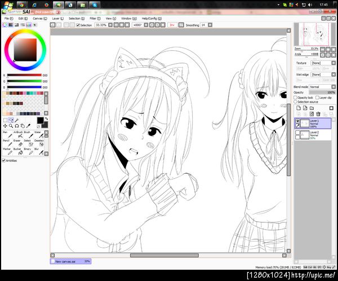Image resolution: width=338 pixels, height=281 pixels.
Task: Enable the Layer clip checkbox
Action: click(x=317, y=98)
